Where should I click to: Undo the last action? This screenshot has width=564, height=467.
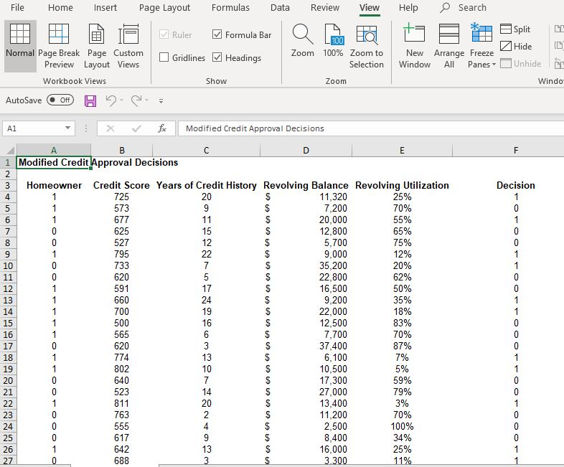[111, 100]
